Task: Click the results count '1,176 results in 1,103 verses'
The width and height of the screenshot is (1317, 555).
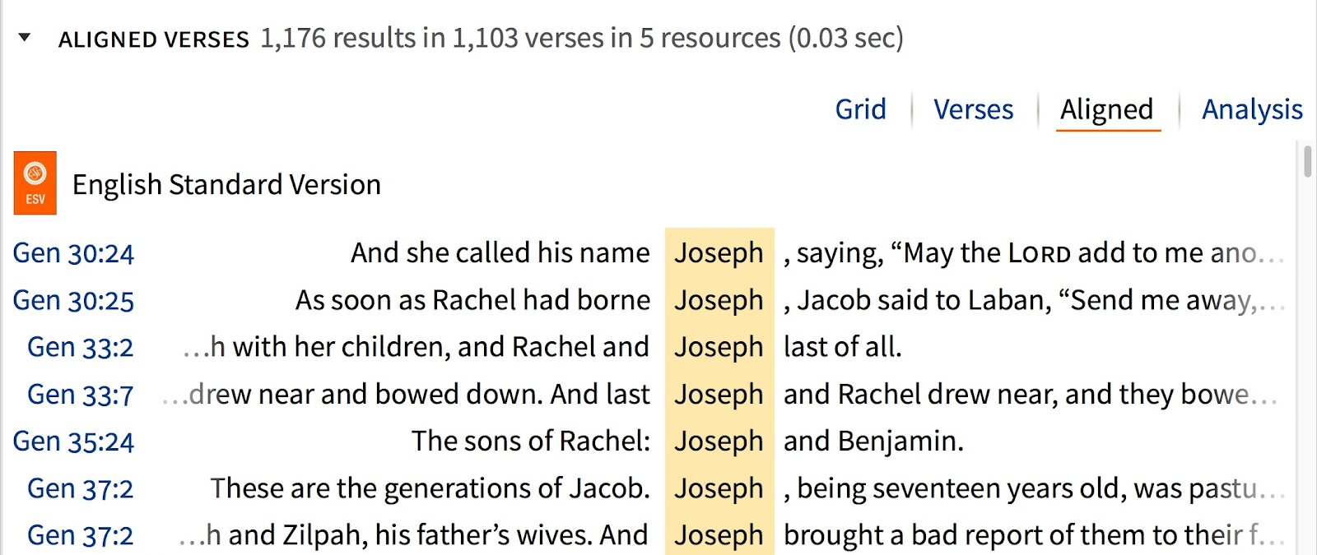Action: pyautogui.click(x=435, y=38)
